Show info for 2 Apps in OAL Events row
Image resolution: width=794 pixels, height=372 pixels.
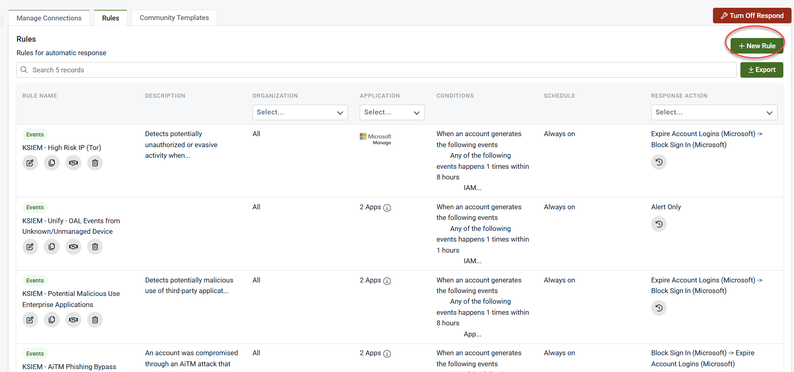[387, 208]
